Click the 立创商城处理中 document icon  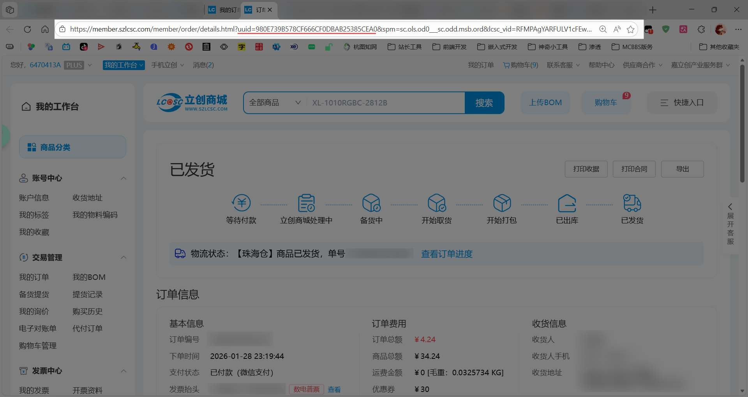pyautogui.click(x=306, y=203)
